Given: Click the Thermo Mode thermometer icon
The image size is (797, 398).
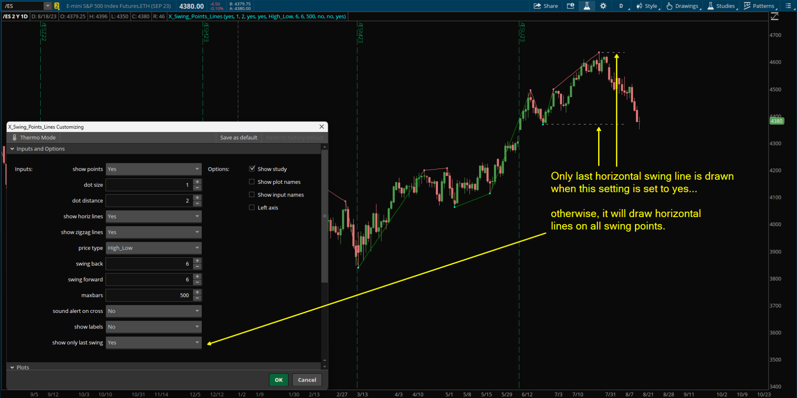Looking at the screenshot, I should tap(15, 137).
